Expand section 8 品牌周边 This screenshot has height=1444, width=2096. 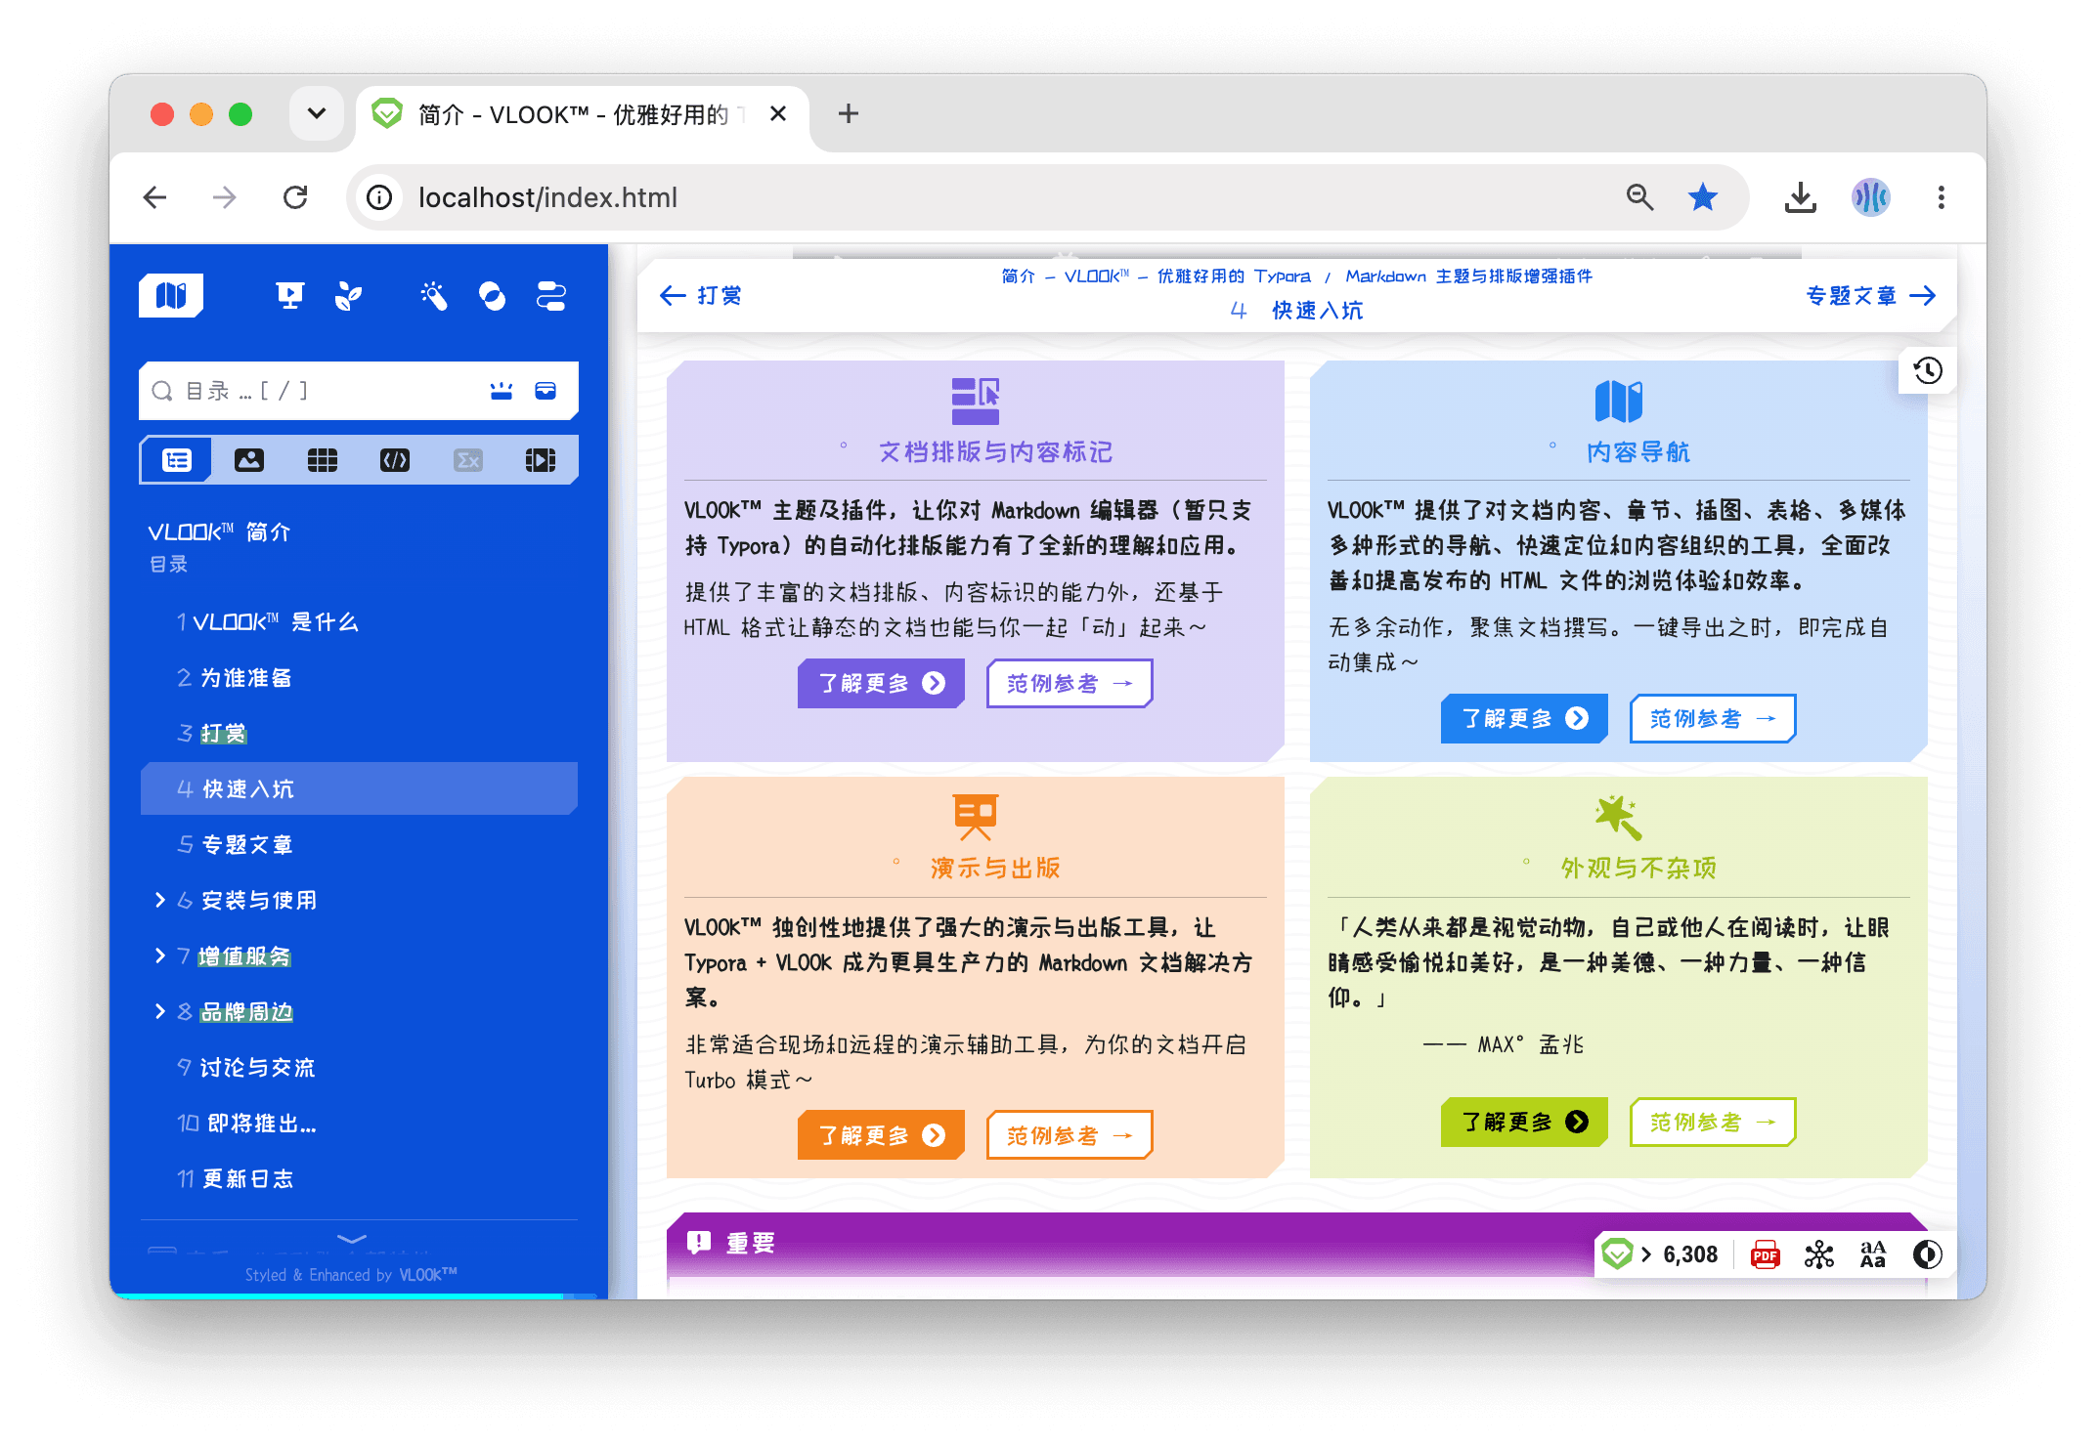[x=160, y=1011]
